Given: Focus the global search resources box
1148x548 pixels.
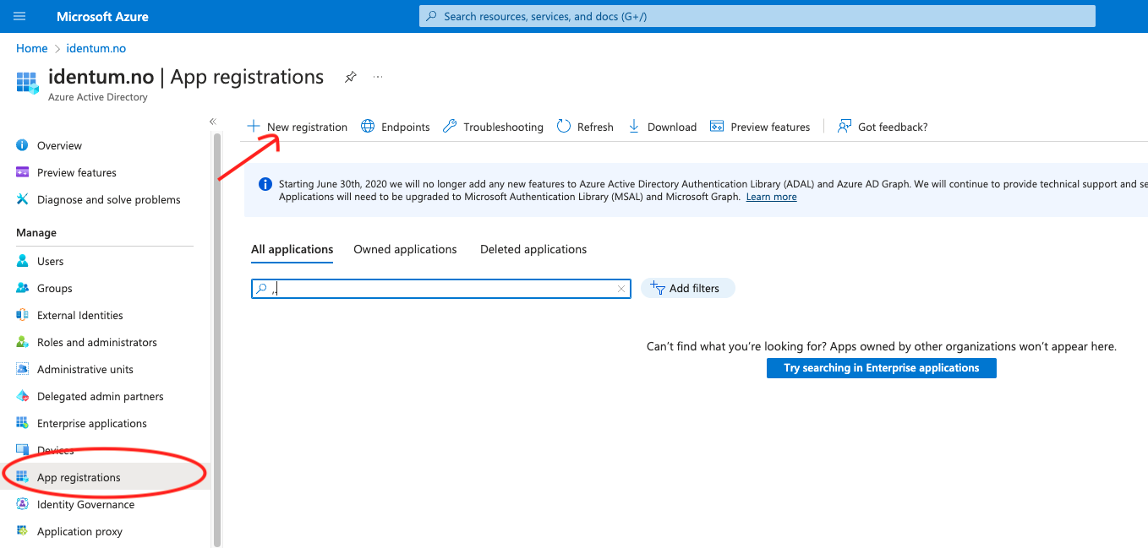Looking at the screenshot, I should (x=757, y=16).
